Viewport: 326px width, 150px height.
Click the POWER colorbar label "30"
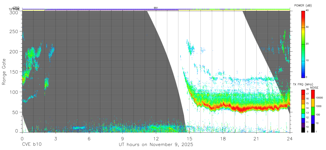pyautogui.click(x=307, y=27)
